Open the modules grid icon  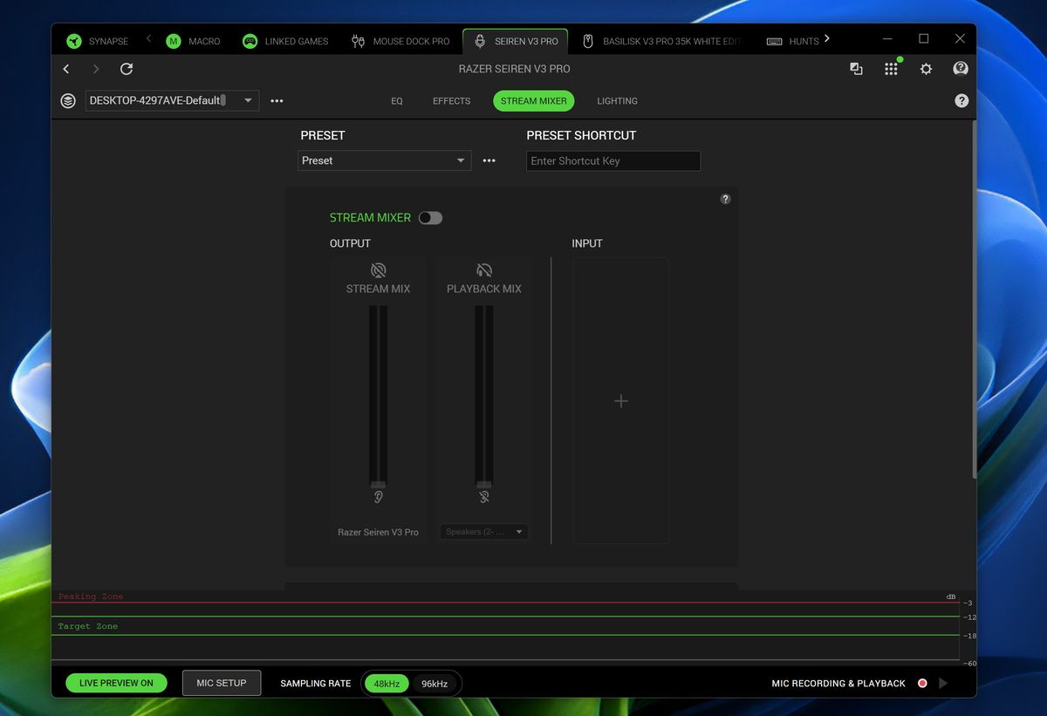[891, 69]
